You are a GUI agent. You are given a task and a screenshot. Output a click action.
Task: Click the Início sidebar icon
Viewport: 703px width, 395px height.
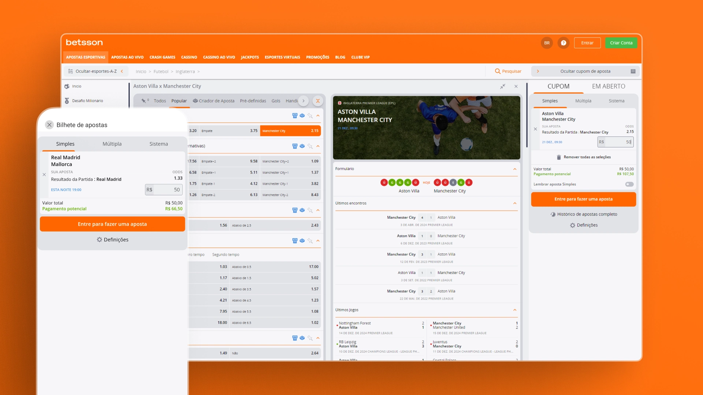pyautogui.click(x=67, y=86)
